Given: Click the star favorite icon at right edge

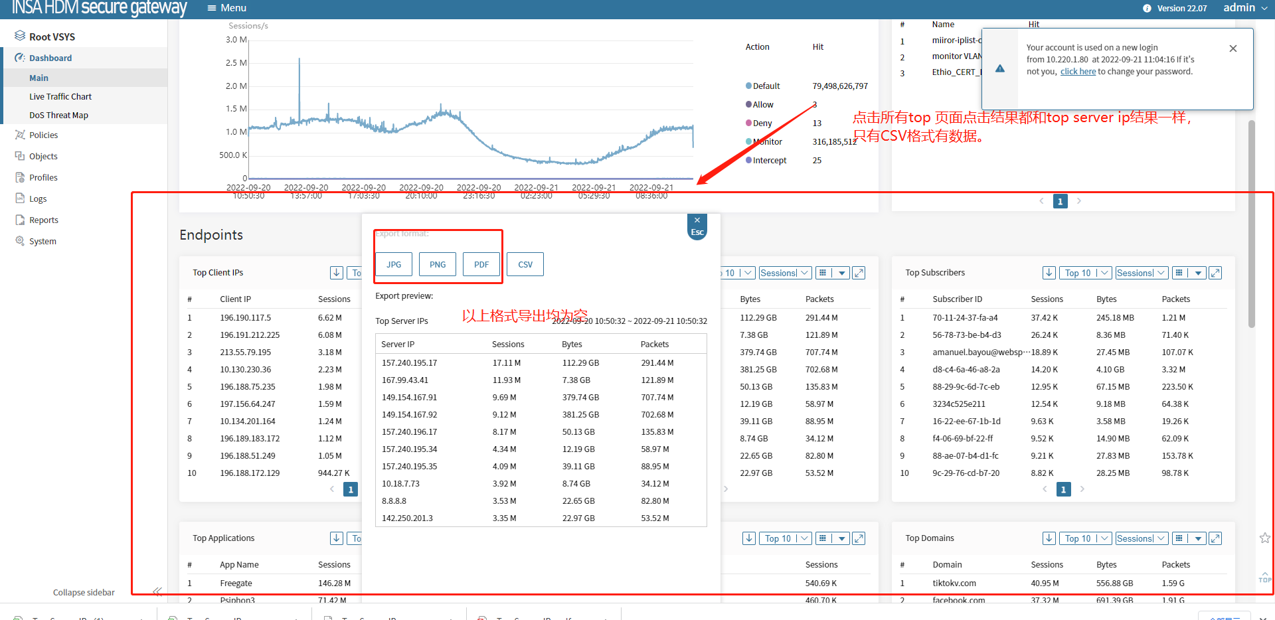Looking at the screenshot, I should pyautogui.click(x=1264, y=538).
